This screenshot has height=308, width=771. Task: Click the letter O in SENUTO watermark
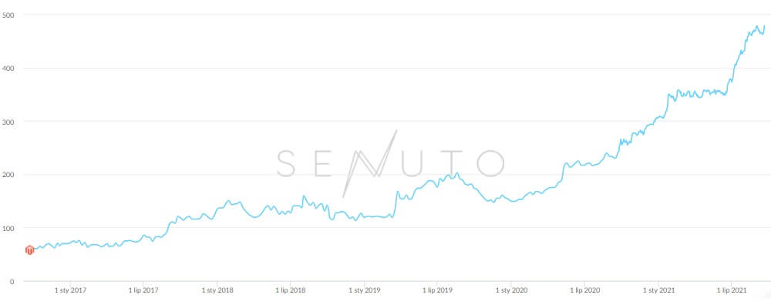[x=490, y=163]
